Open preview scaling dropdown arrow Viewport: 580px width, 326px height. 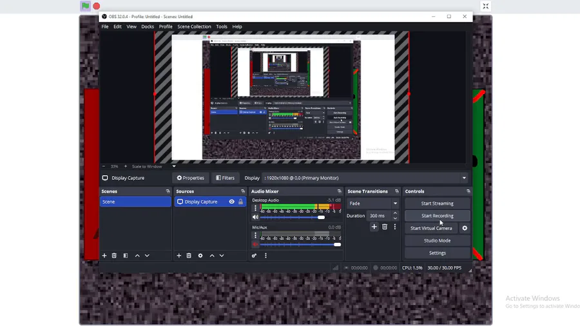coord(174,166)
